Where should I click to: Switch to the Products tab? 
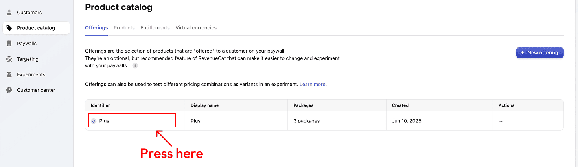tap(124, 28)
